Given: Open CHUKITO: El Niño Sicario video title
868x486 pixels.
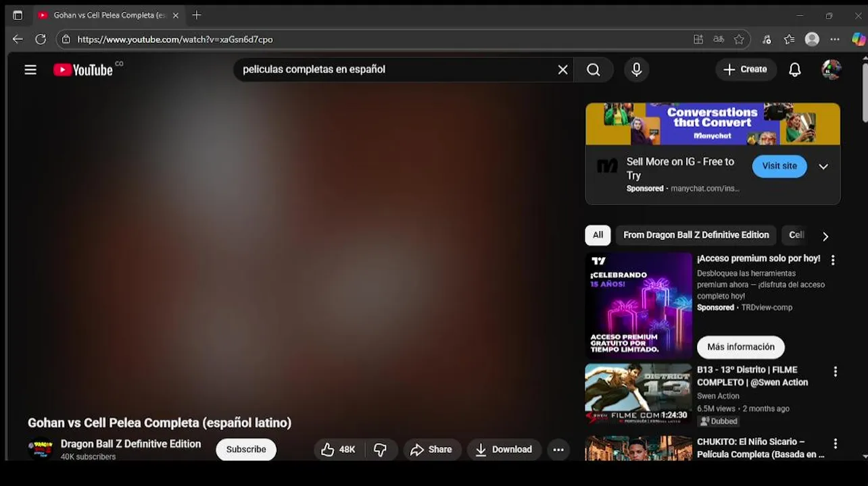Looking at the screenshot, I should 761,448.
